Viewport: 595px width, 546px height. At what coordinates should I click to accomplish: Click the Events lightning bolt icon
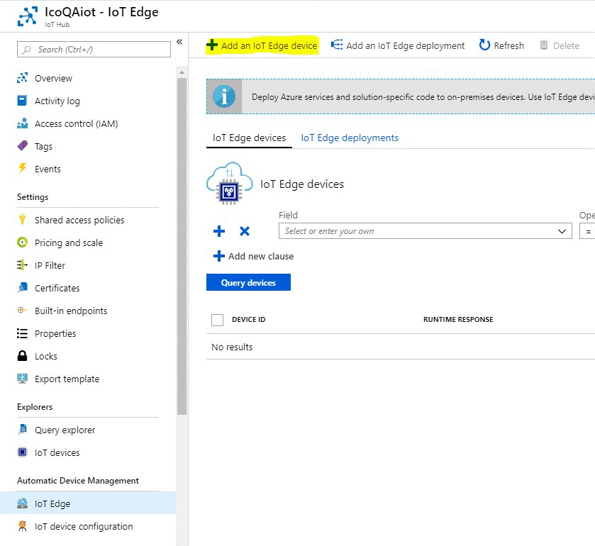coord(22,169)
